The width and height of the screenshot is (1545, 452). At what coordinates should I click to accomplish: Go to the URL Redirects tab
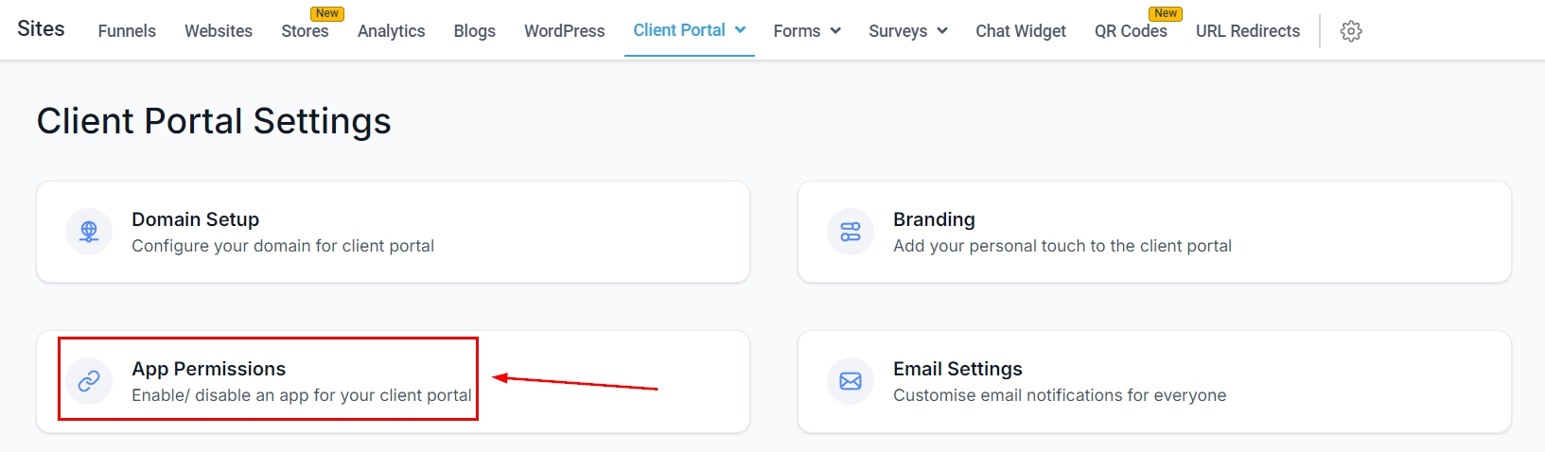click(x=1247, y=31)
